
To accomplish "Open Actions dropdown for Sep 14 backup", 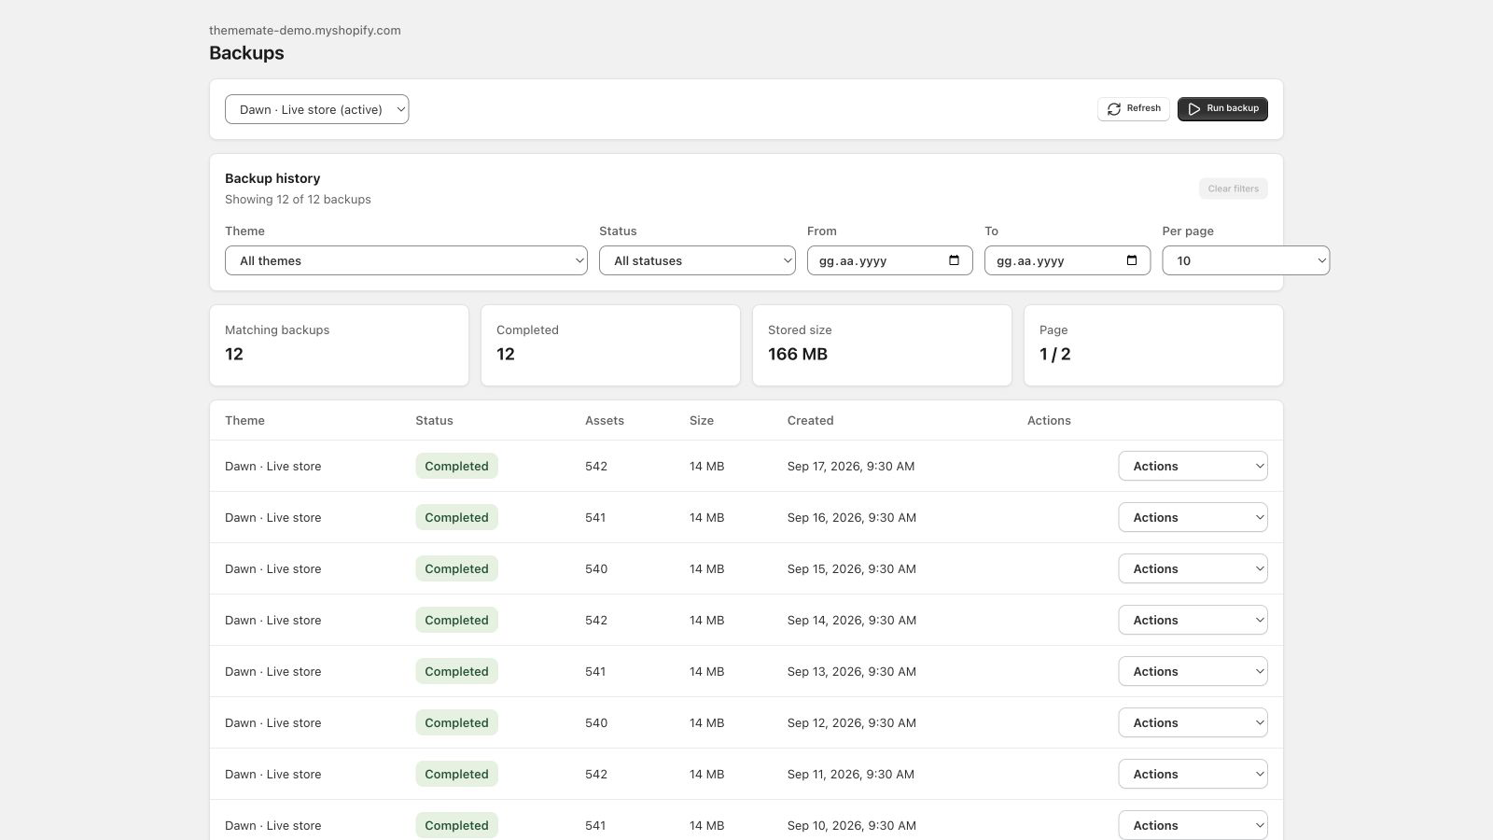I will [x=1193, y=620].
